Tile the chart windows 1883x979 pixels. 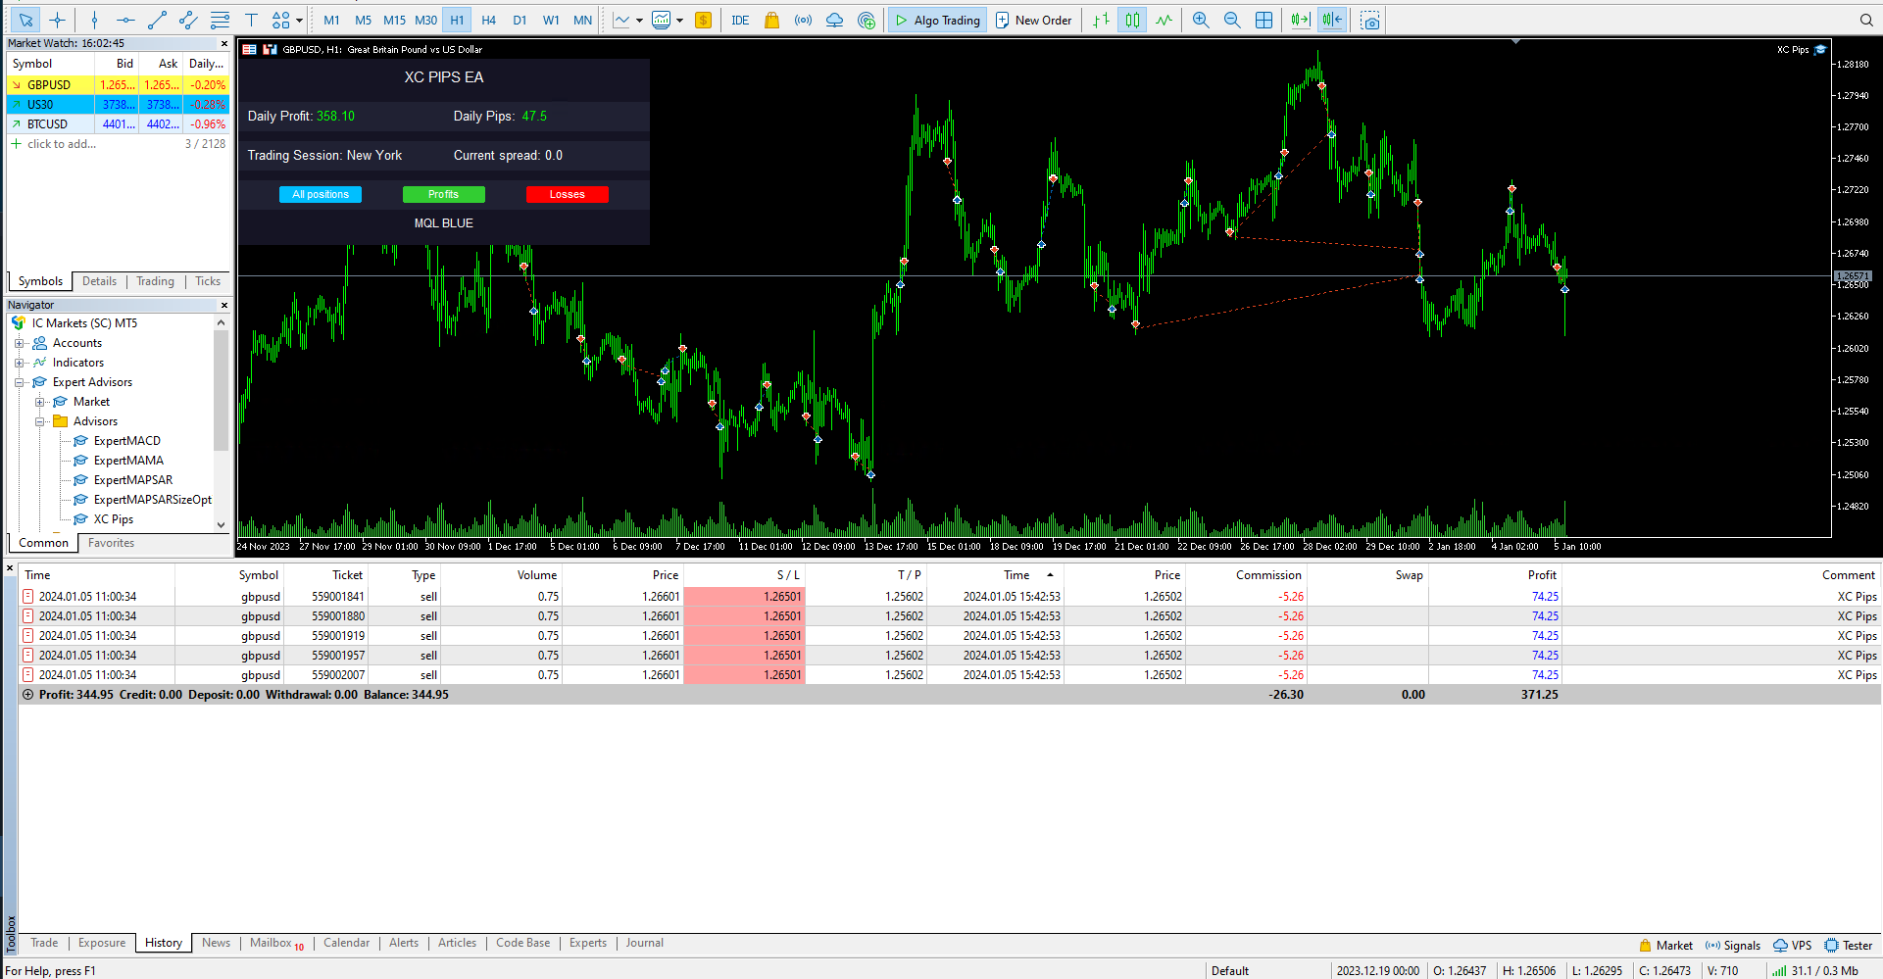pos(1264,20)
